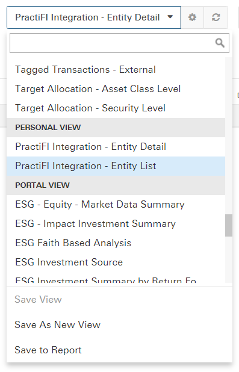Select PractiFI Integration - Entity Detail item
The height and width of the screenshot is (372, 239).
tap(116, 147)
